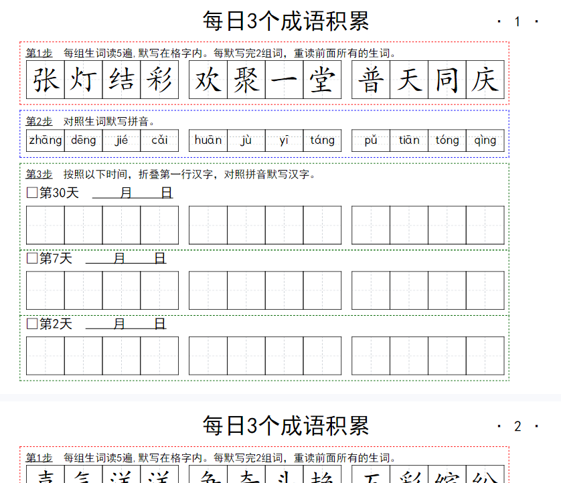Select the character cell 聚
Screen dimensions: 561x483
coord(246,80)
